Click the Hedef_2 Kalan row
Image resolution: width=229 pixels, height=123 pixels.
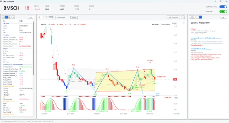18,80
